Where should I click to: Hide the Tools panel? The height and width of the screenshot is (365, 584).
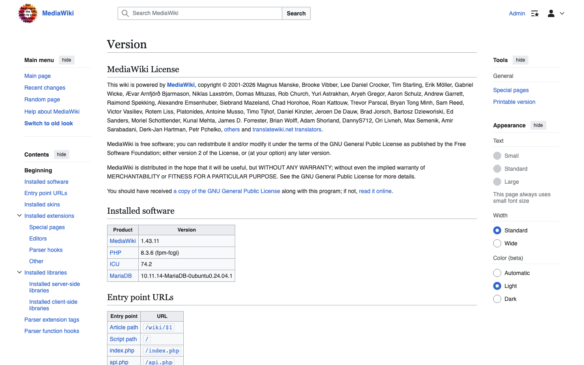[x=520, y=60]
